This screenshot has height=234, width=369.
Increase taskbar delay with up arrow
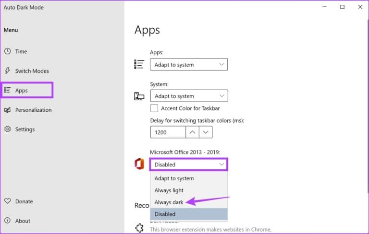(192, 132)
